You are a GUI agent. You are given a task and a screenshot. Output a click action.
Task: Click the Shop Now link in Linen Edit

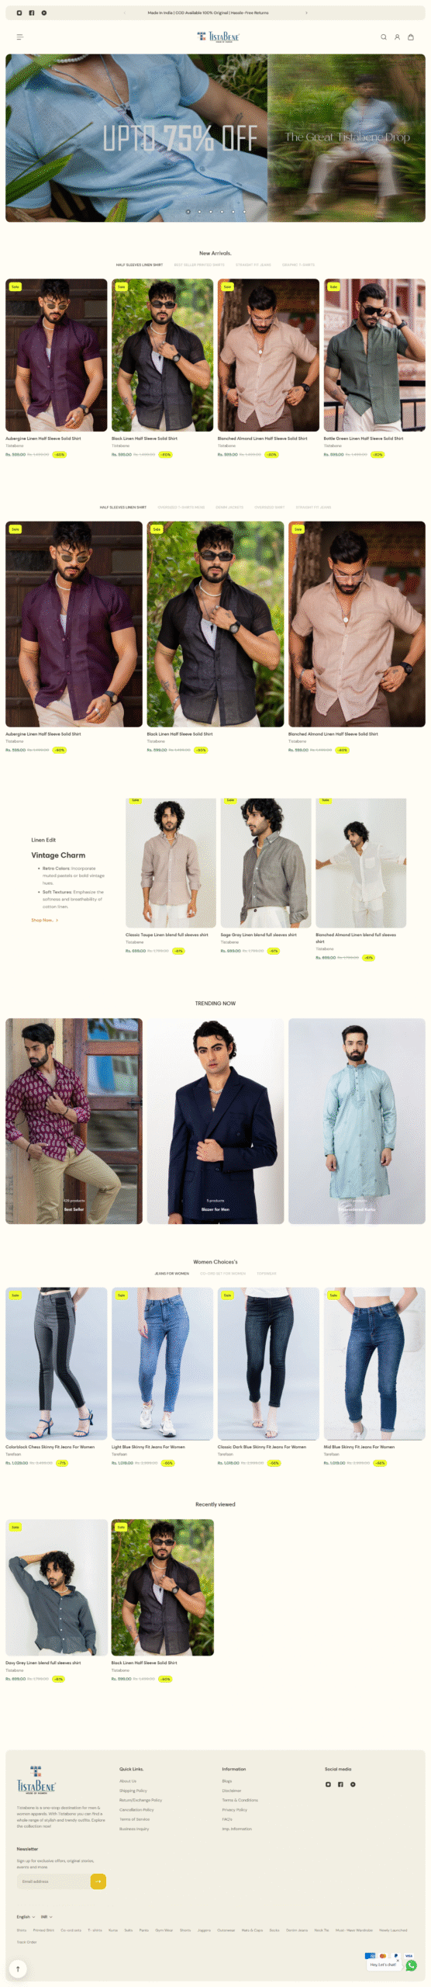(x=44, y=921)
